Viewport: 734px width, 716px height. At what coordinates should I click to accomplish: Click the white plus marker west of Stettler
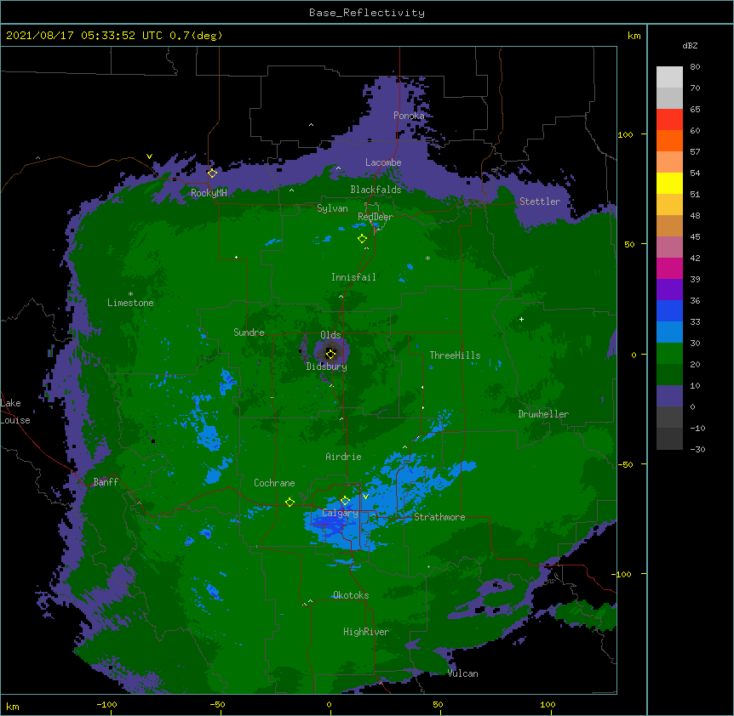point(521,319)
